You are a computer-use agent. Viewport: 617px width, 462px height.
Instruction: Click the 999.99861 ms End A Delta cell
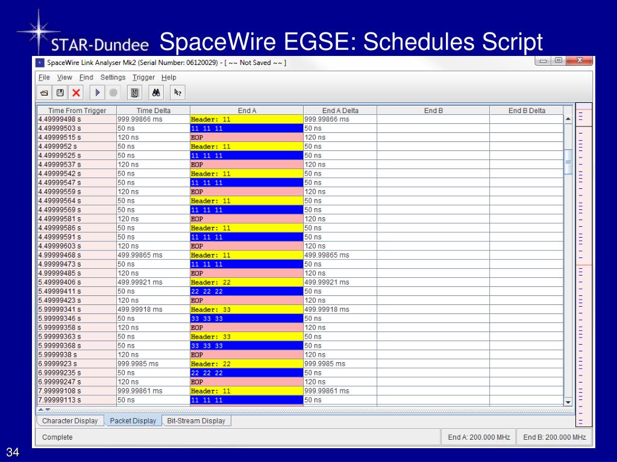point(340,391)
